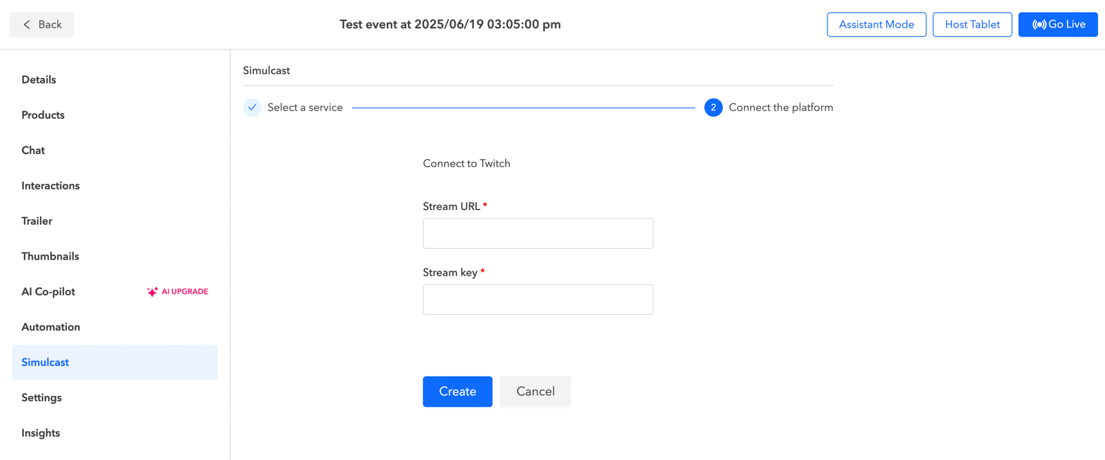Select Thumbnails in the sidebar
Image resolution: width=1105 pixels, height=460 pixels.
pos(50,256)
